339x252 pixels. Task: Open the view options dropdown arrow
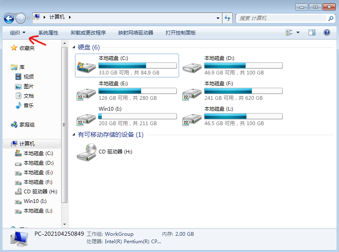[x=298, y=32]
